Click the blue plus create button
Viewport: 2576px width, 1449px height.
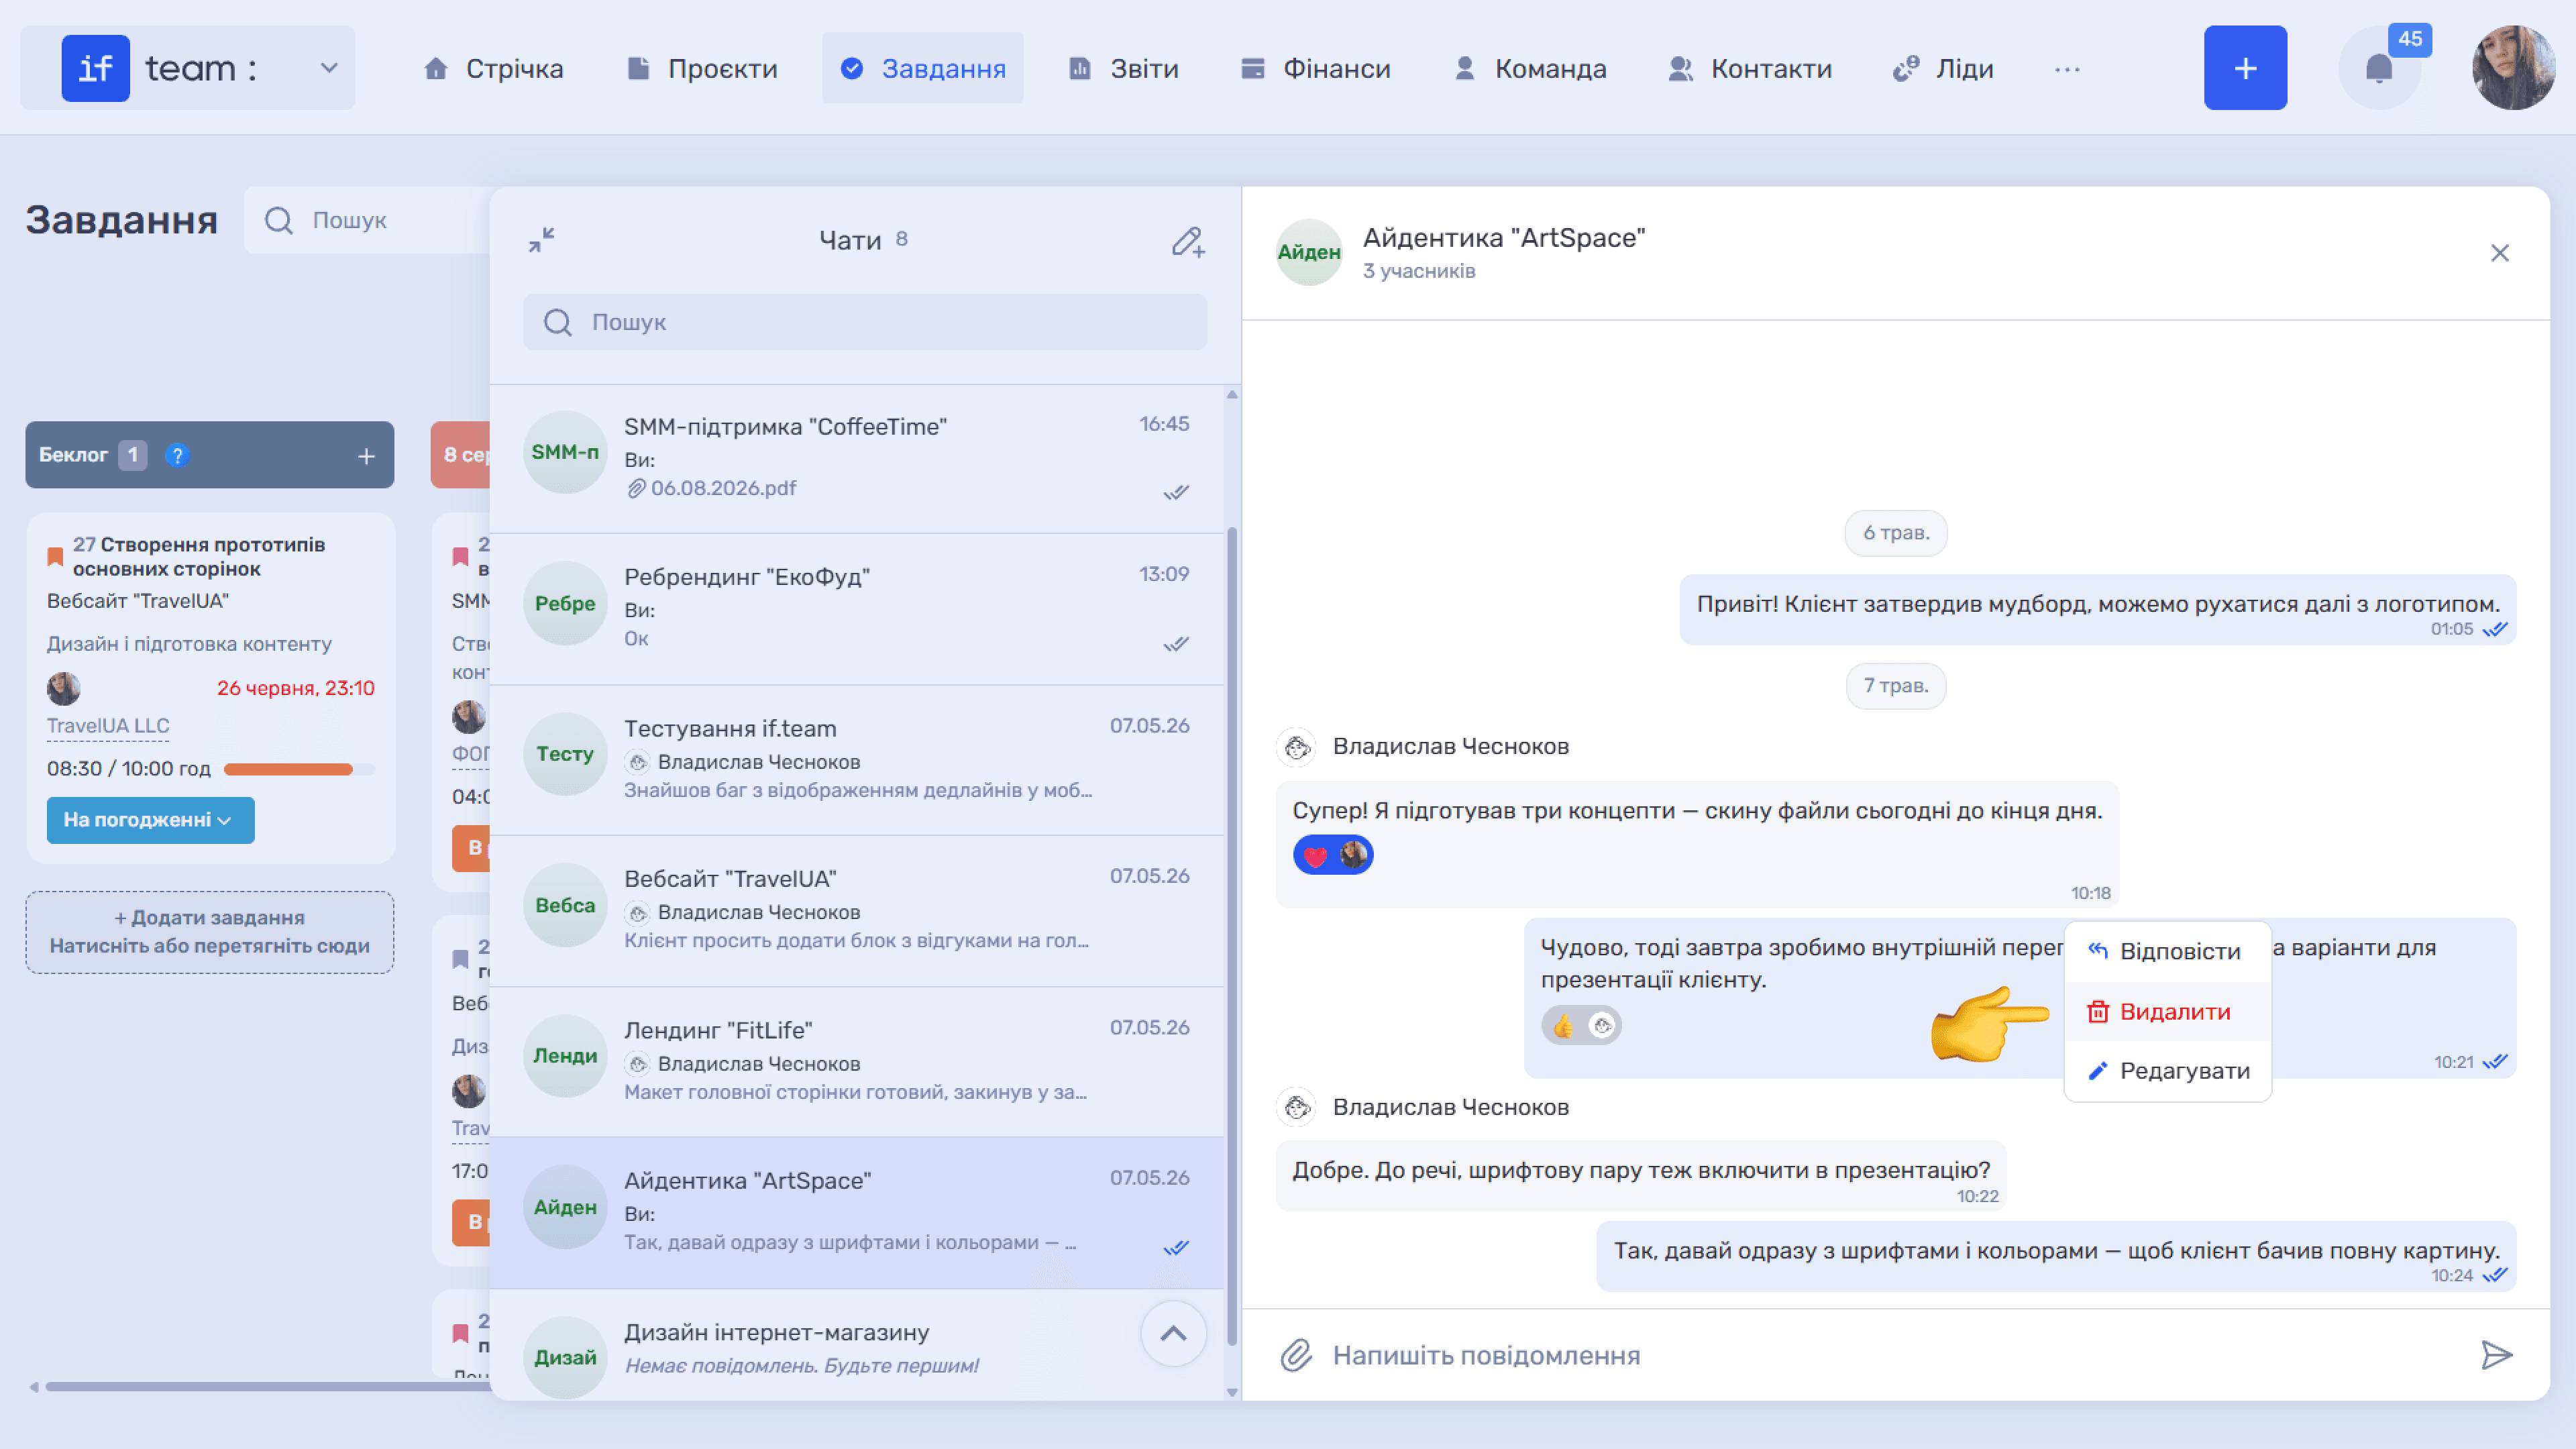pos(2245,68)
